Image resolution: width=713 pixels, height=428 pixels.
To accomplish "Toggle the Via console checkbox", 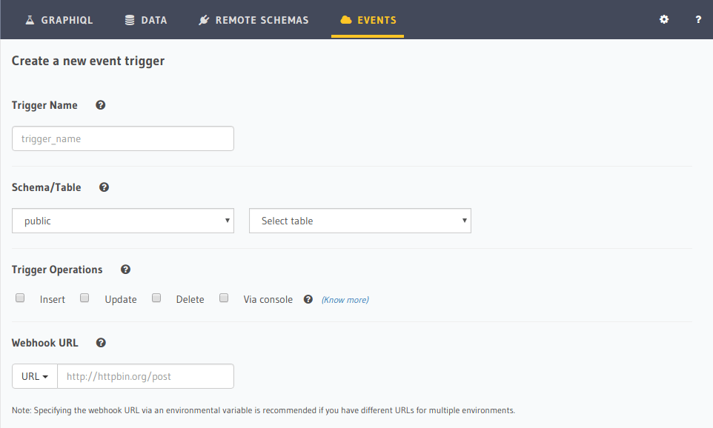I will click(224, 298).
